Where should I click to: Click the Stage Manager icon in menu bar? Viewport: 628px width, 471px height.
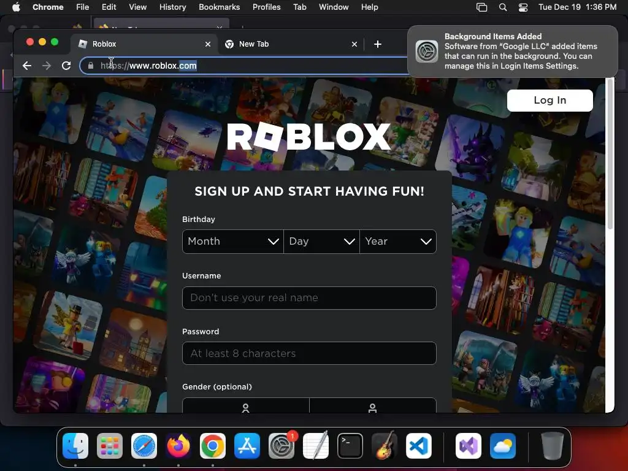pos(482,7)
